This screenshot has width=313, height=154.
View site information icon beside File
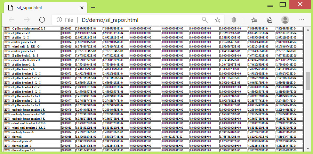(59, 20)
